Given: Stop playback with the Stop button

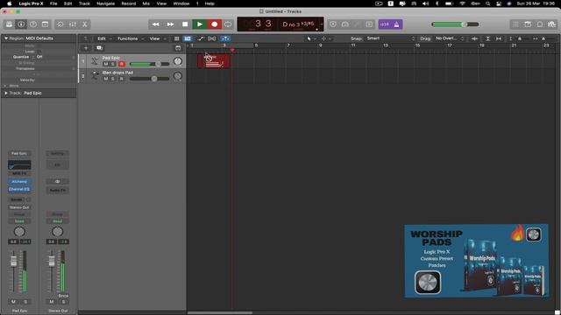Looking at the screenshot, I should coord(185,24).
